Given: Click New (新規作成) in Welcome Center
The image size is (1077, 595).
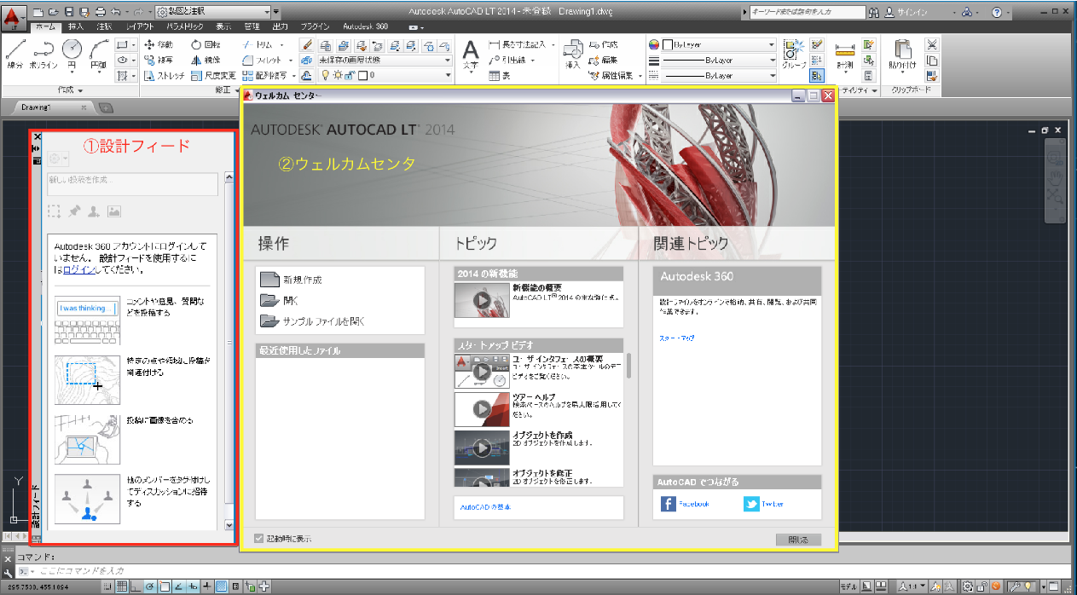Looking at the screenshot, I should point(291,280).
